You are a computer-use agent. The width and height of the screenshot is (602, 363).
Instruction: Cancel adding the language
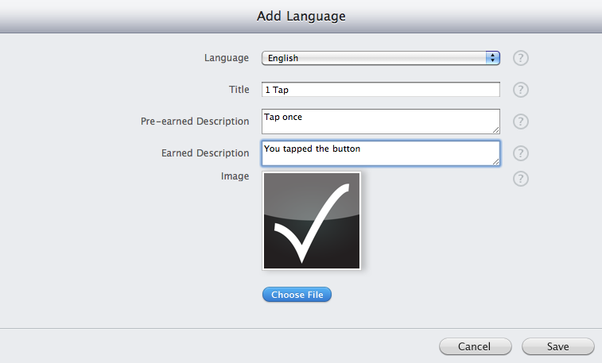(x=476, y=346)
